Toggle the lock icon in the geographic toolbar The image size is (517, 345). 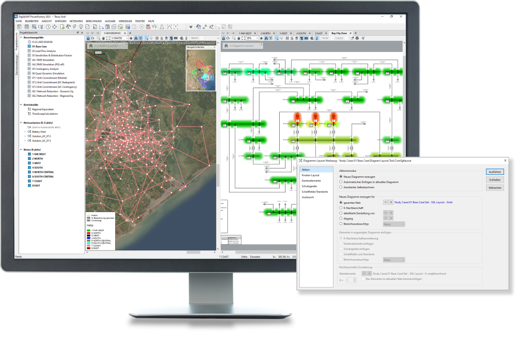pyautogui.click(x=88, y=38)
